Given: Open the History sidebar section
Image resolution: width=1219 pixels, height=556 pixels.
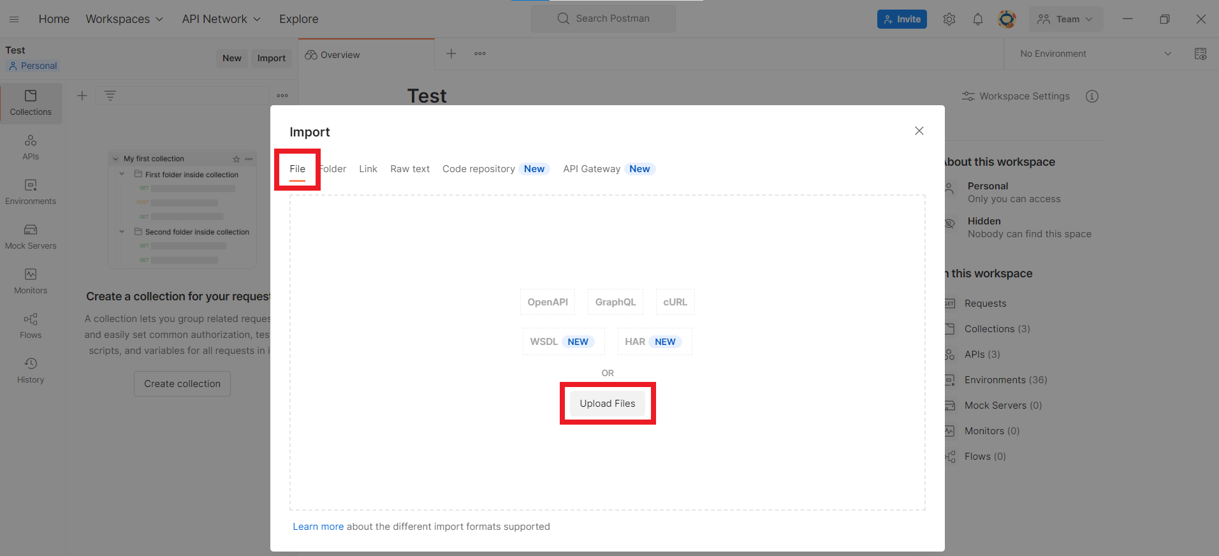Looking at the screenshot, I should (31, 370).
